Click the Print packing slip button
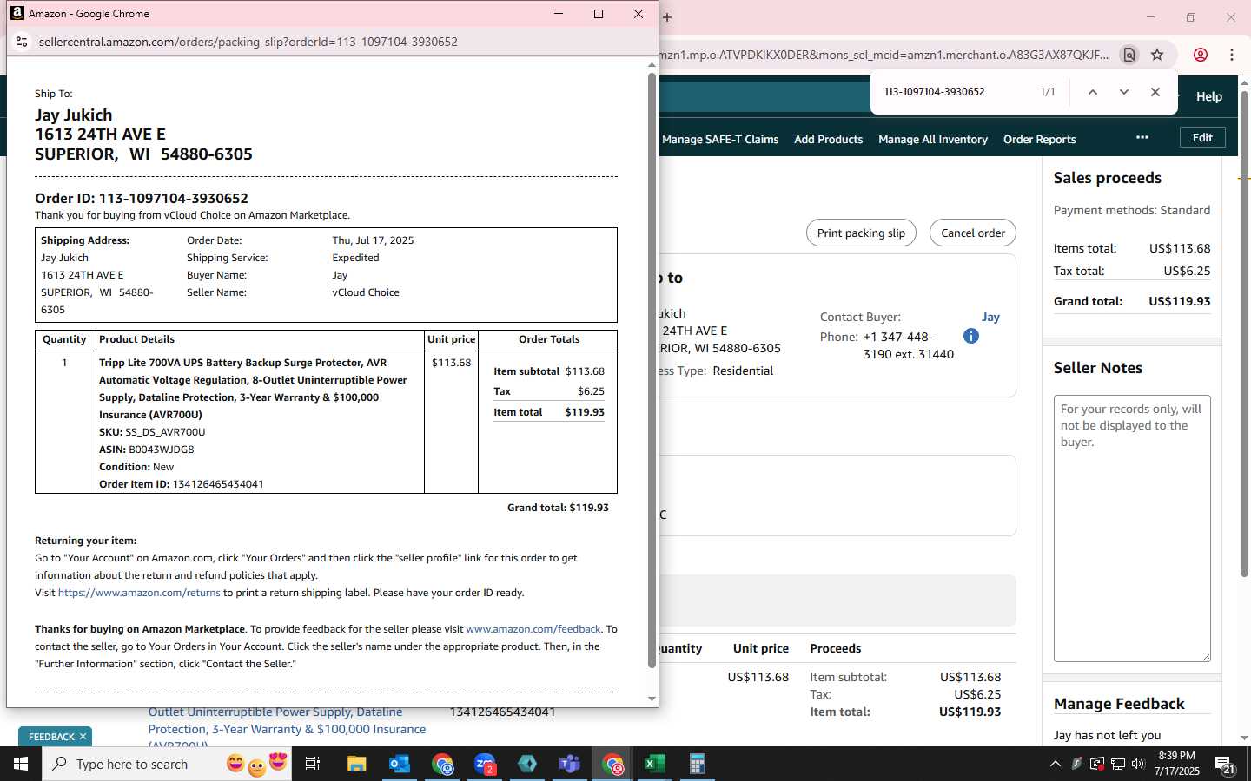The image size is (1251, 781). coord(861,233)
